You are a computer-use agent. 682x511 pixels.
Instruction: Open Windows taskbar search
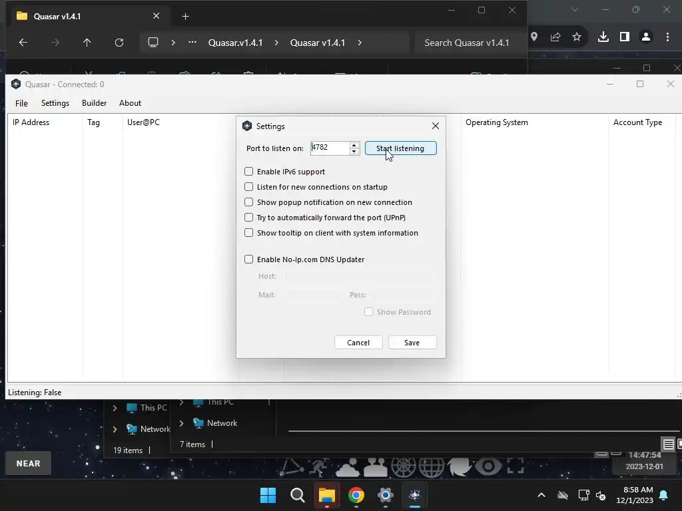point(298,495)
